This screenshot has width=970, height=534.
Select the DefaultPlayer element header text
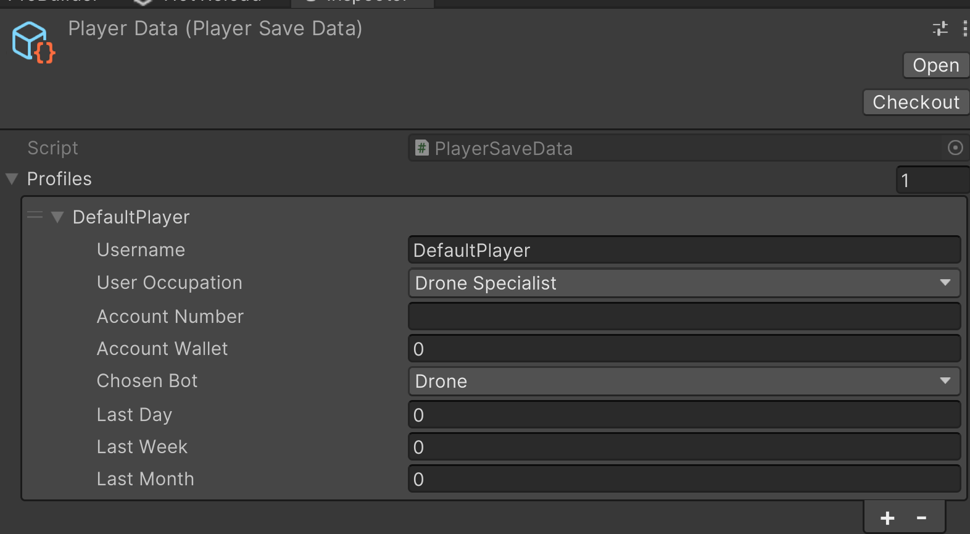(x=131, y=217)
